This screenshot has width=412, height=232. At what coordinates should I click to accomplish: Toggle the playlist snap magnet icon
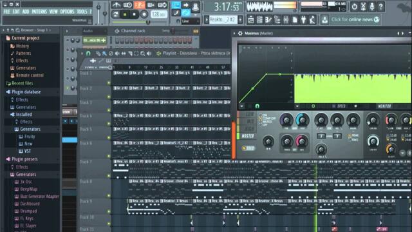[88, 53]
